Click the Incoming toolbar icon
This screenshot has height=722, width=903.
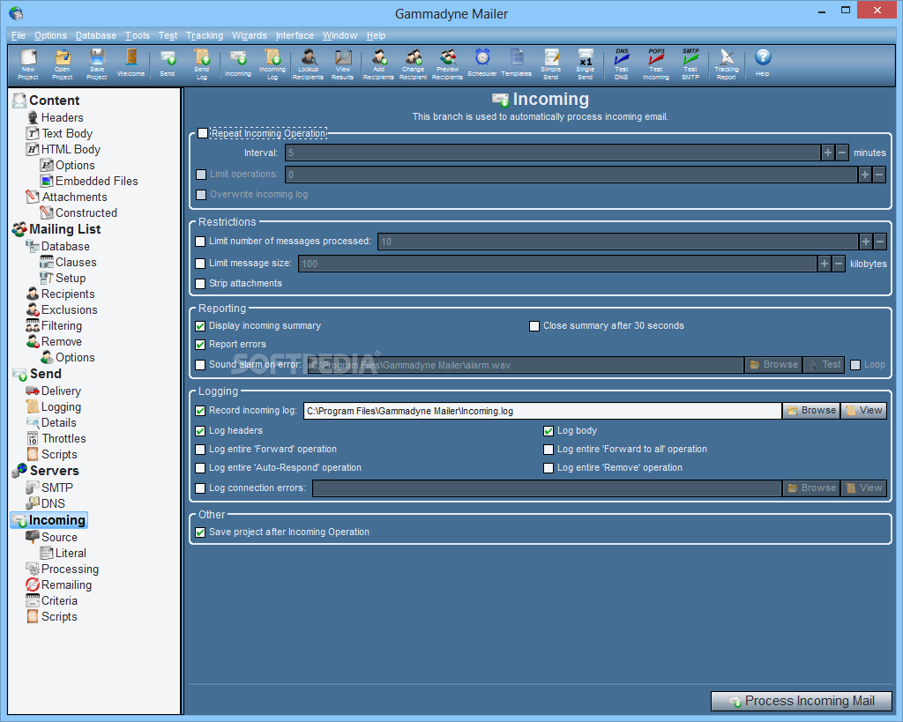[x=238, y=63]
